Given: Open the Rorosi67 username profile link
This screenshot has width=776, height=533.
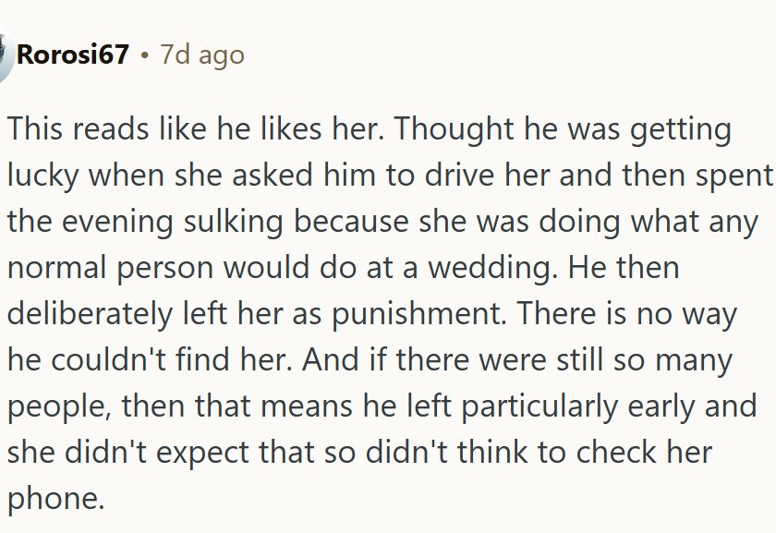Looking at the screenshot, I should pos(73,55).
